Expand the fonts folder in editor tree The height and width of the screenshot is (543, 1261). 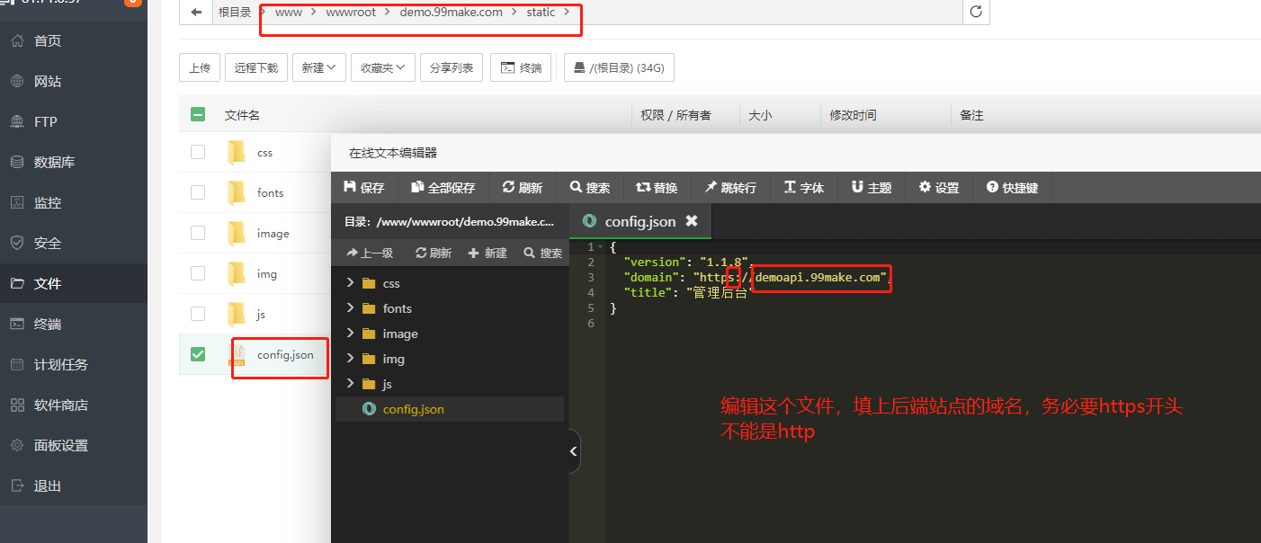click(350, 308)
